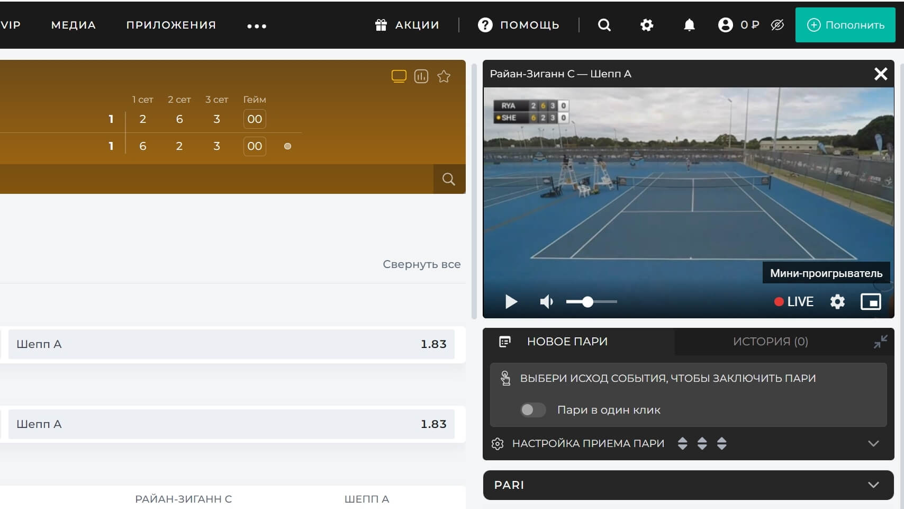Click first odds-change arrows icon
The width and height of the screenshot is (904, 509).
click(683, 444)
